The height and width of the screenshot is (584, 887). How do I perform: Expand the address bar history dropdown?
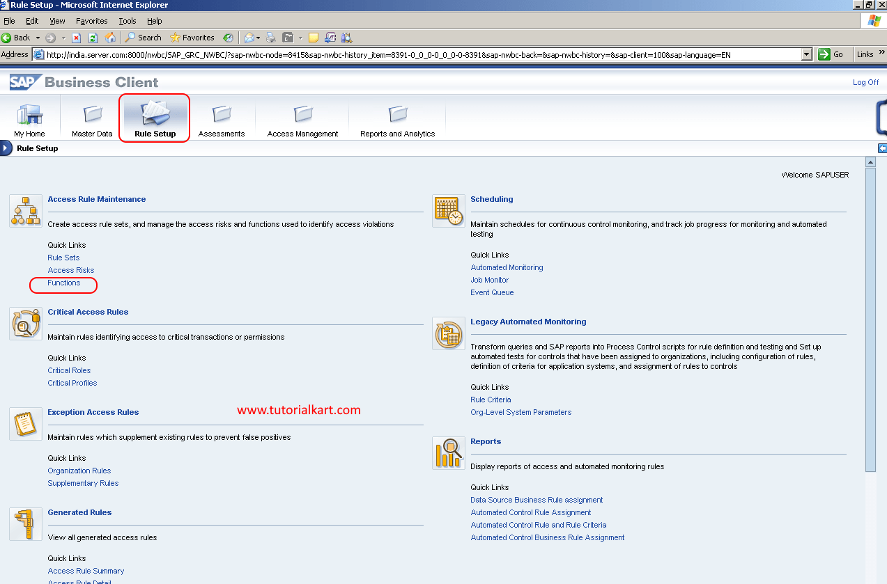point(807,54)
